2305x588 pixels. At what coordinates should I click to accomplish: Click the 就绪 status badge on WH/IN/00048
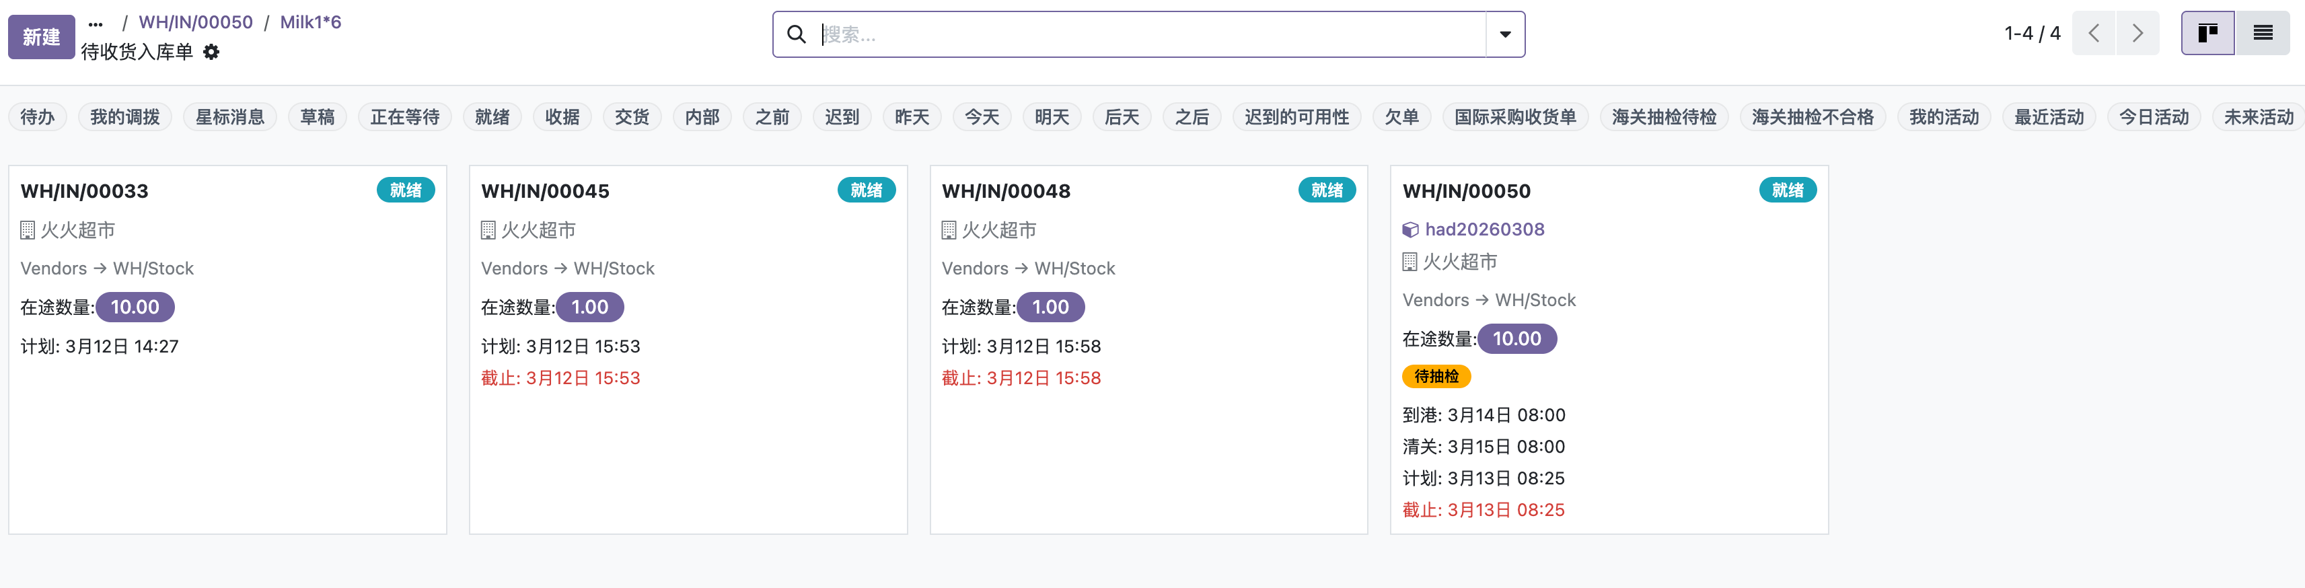[1327, 190]
